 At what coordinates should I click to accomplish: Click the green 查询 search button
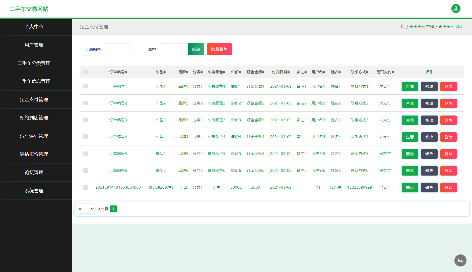click(196, 49)
